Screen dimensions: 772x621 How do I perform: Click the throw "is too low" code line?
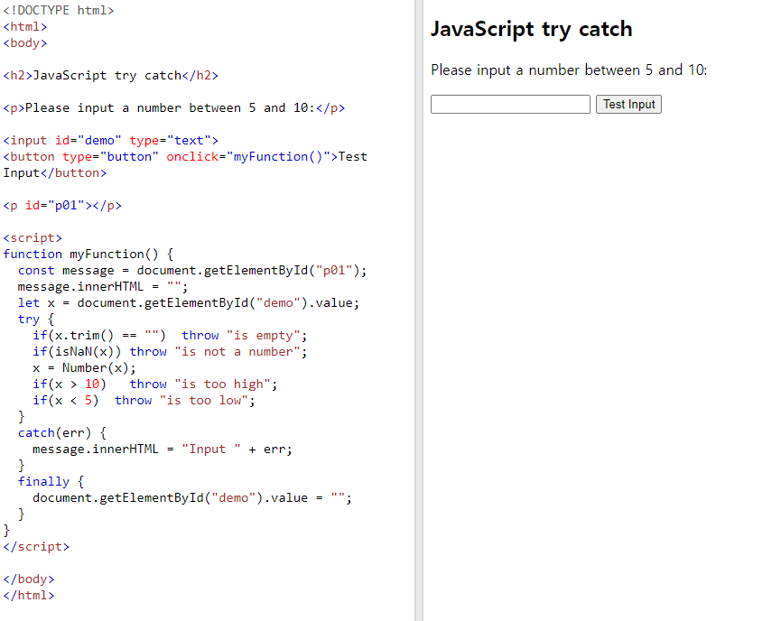(x=144, y=400)
